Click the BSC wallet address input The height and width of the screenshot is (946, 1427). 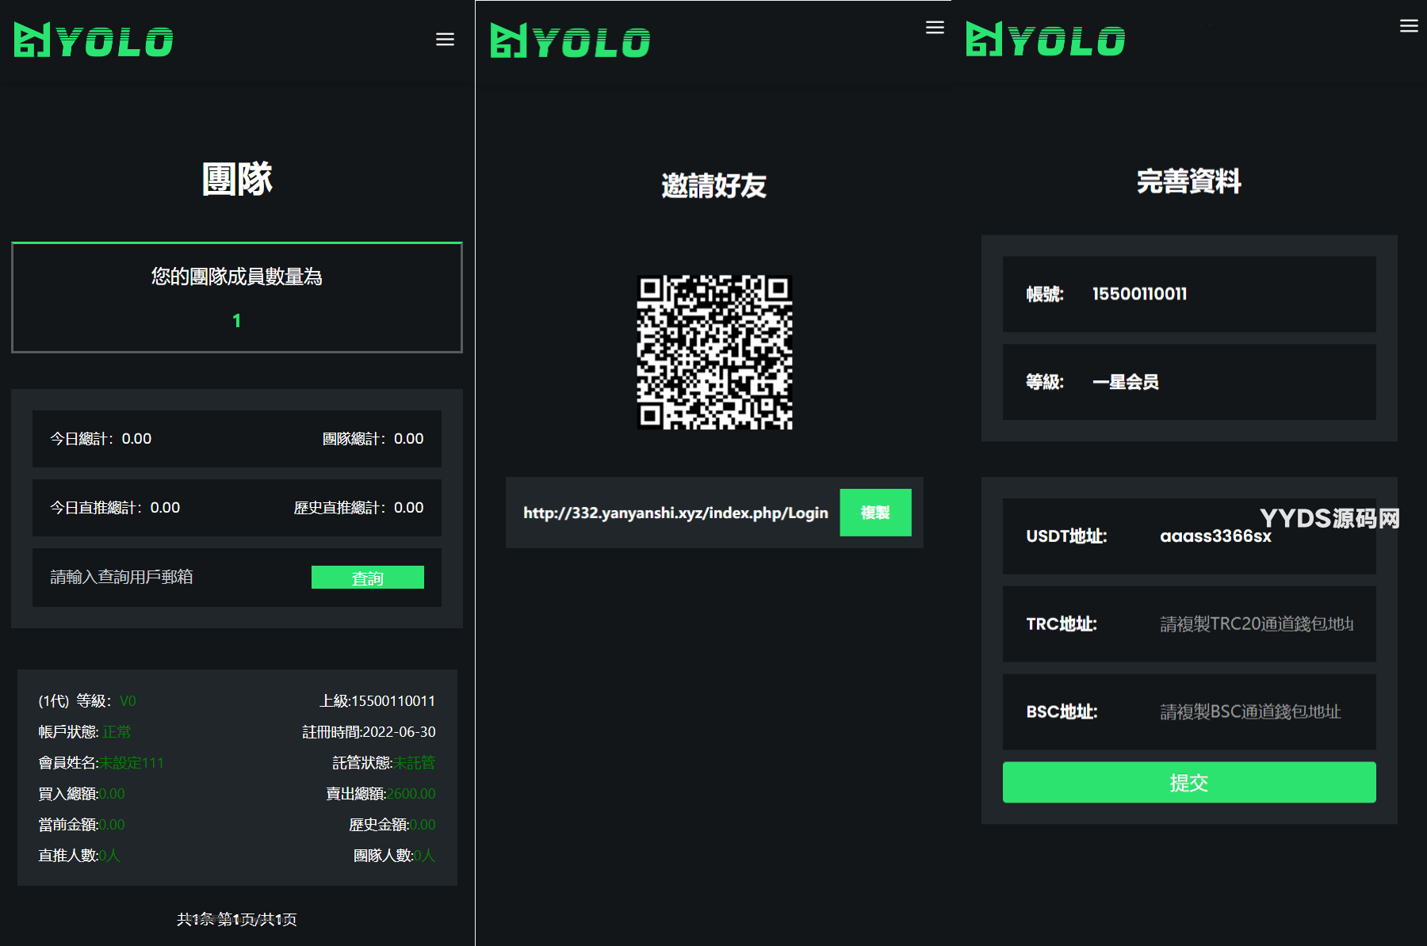[1250, 712]
